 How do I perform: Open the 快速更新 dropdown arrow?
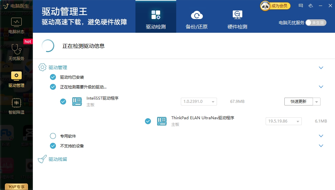coord(317,102)
